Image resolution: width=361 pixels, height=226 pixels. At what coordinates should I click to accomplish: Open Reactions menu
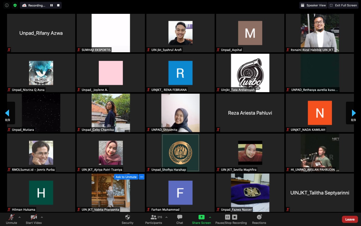click(x=259, y=220)
